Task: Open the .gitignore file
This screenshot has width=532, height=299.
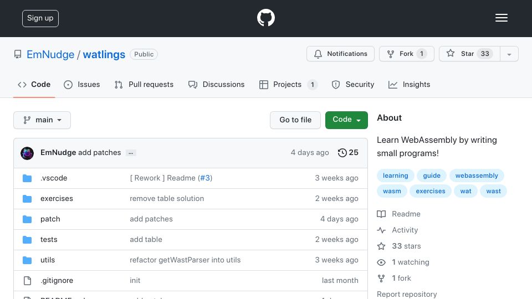Action: [57, 280]
